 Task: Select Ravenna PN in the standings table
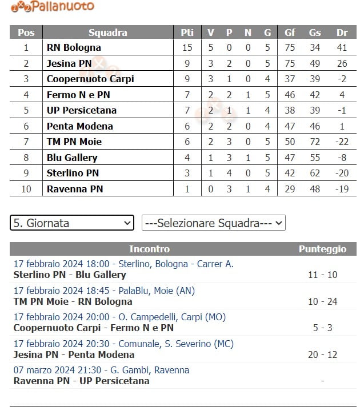75,189
